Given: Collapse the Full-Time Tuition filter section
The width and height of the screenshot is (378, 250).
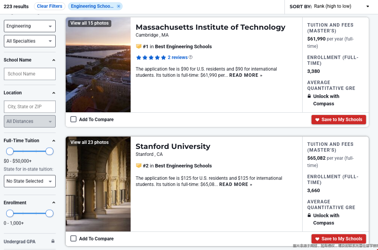Looking at the screenshot, I should point(54,141).
